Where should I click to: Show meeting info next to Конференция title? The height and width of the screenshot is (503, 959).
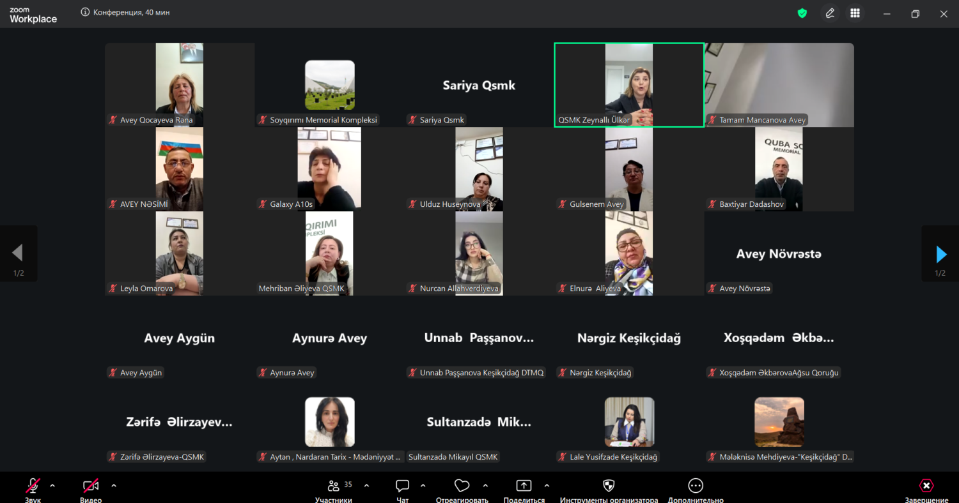(85, 12)
